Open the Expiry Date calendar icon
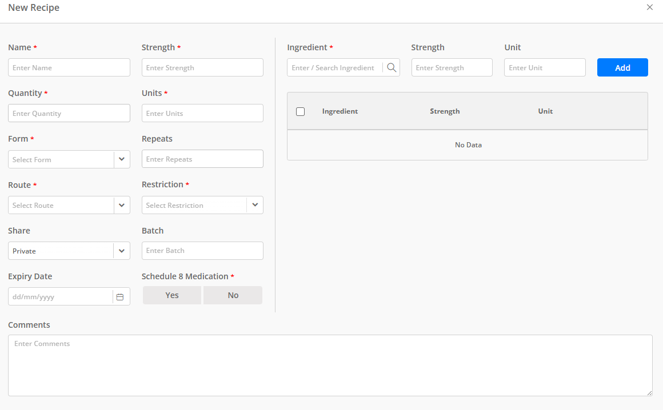 click(120, 296)
